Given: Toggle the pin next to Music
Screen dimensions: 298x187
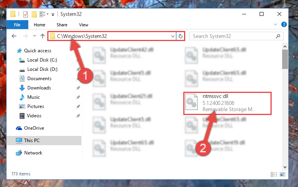Looking at the screenshot, I should [78, 97].
